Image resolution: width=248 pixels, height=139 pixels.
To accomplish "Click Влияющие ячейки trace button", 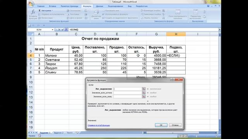I will [151, 10].
